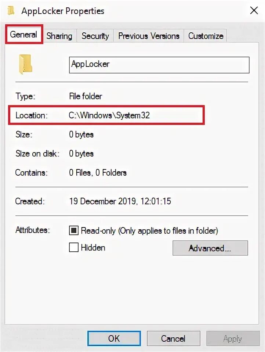Confirm with the OK button
The height and width of the screenshot is (352, 265).
pos(114,338)
